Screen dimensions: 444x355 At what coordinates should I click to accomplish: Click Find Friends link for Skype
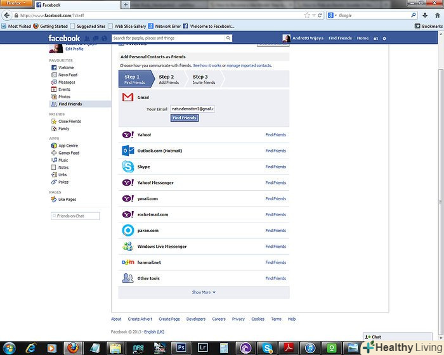pos(275,167)
